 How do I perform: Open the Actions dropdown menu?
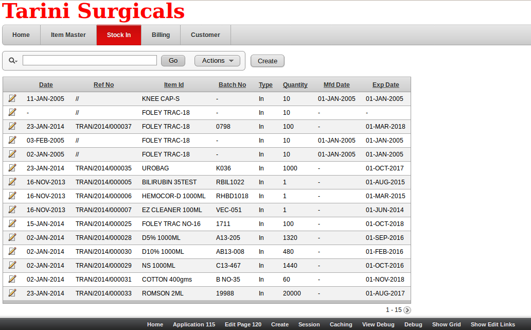click(217, 61)
